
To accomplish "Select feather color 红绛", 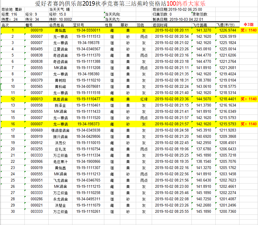I will tap(144, 99).
